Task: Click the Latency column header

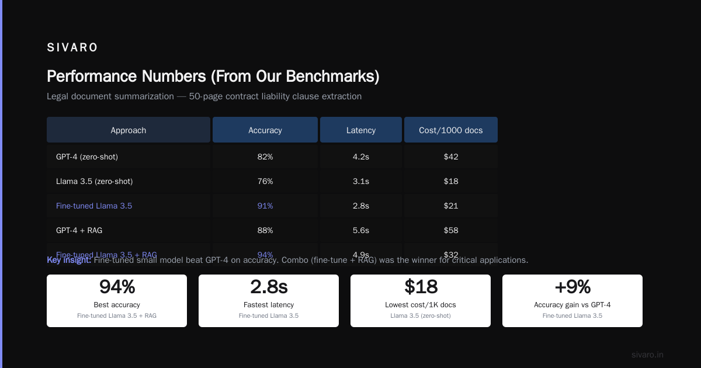Action: click(x=361, y=130)
